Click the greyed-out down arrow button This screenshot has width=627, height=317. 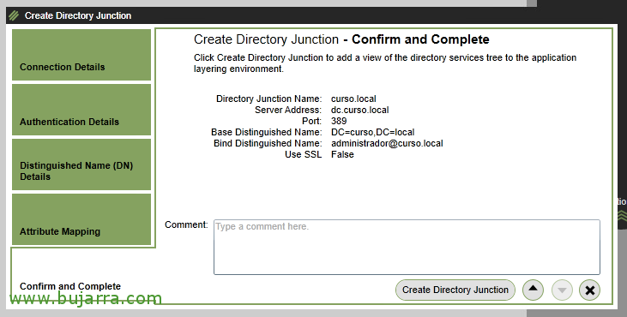[x=562, y=290]
